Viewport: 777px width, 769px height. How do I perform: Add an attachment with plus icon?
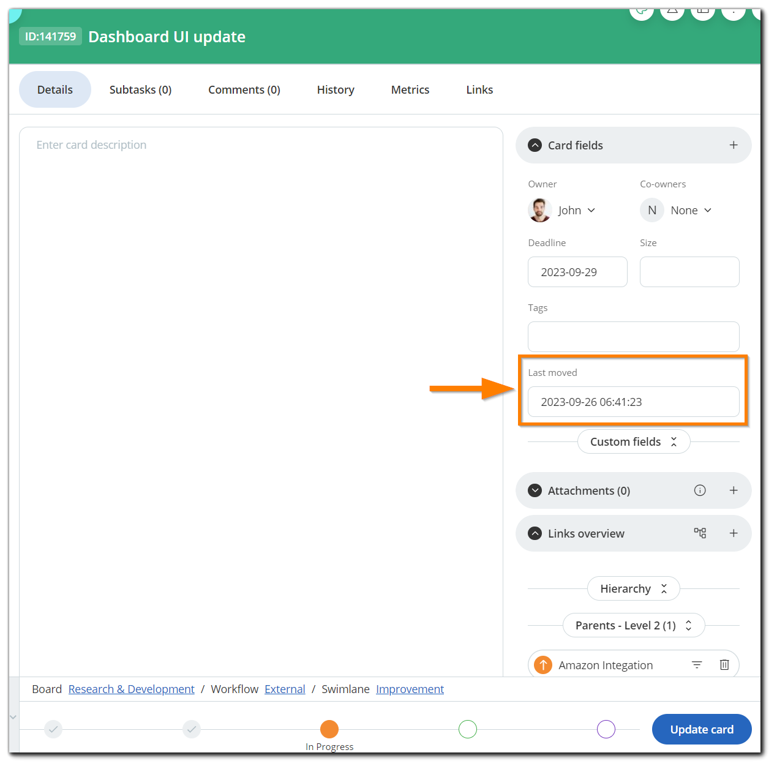[x=734, y=490]
